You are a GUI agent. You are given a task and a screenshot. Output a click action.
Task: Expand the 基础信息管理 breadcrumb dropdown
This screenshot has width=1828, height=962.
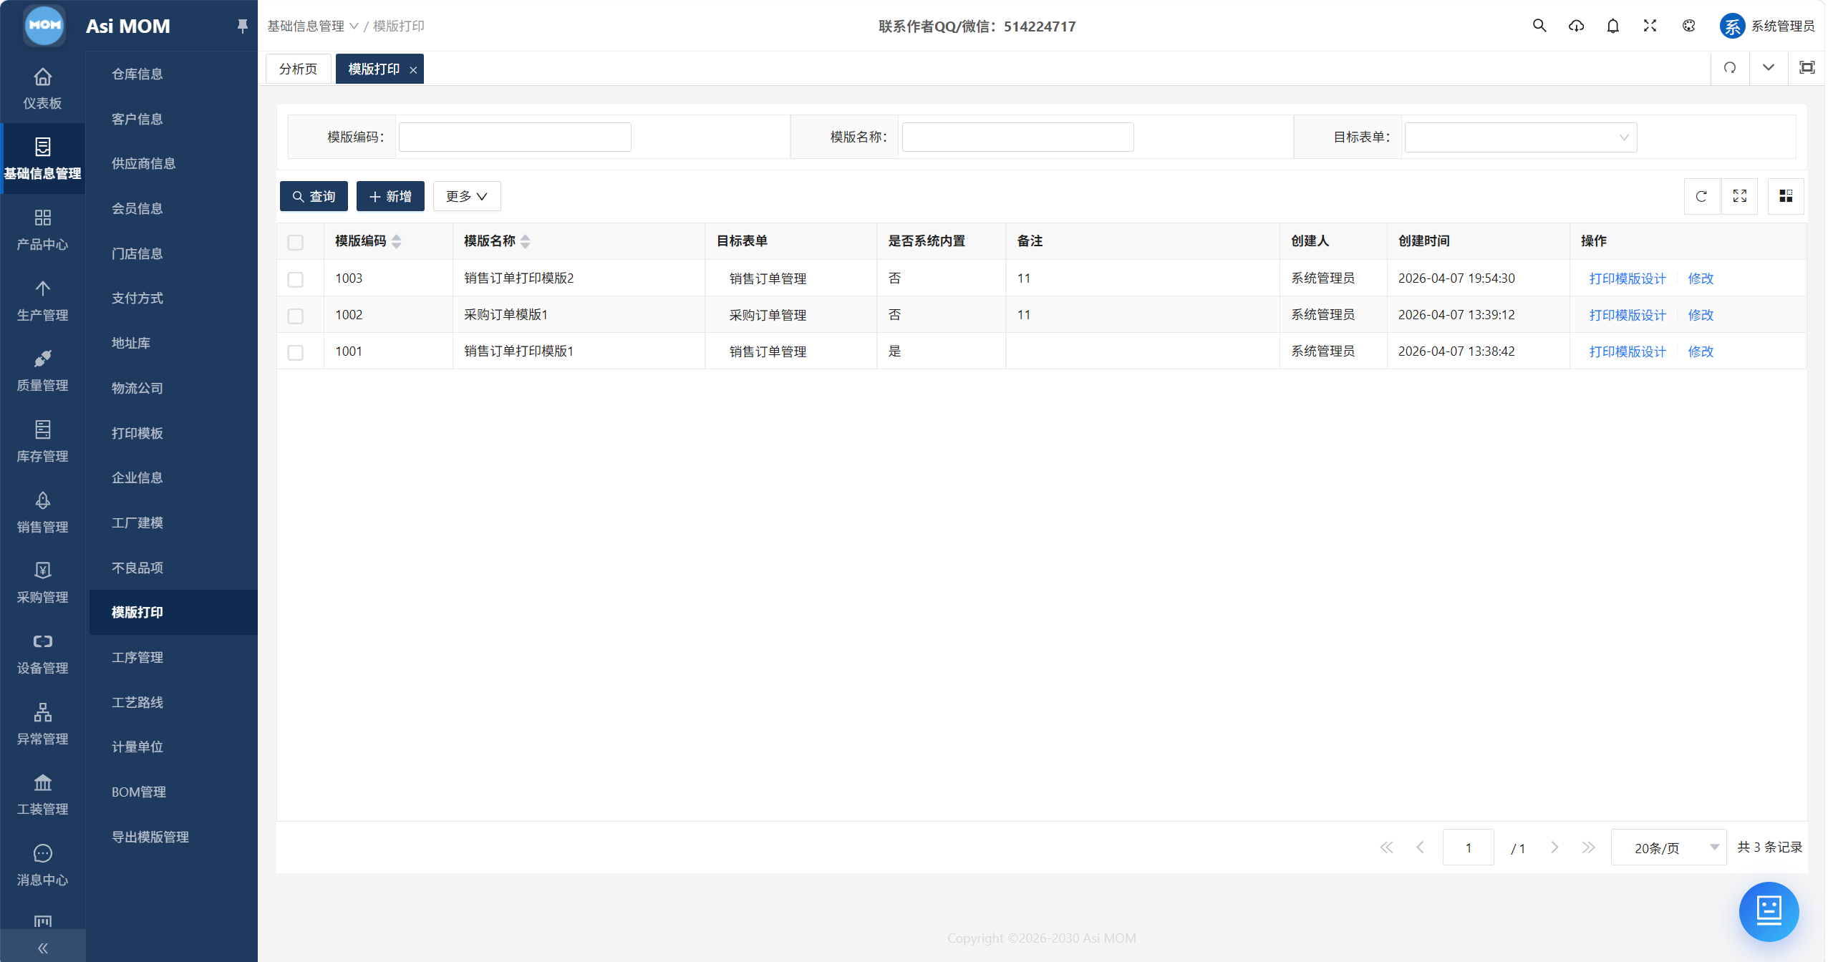coord(312,26)
